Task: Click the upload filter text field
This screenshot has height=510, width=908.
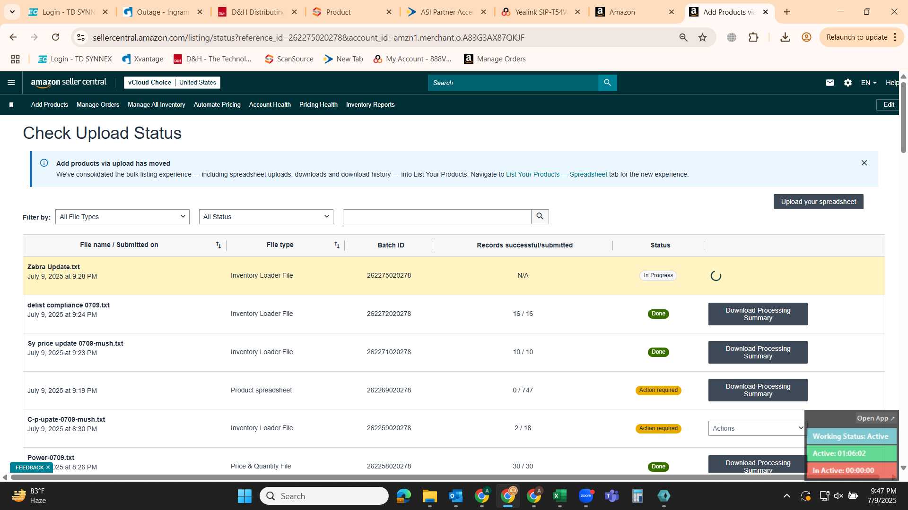Action: (x=437, y=217)
